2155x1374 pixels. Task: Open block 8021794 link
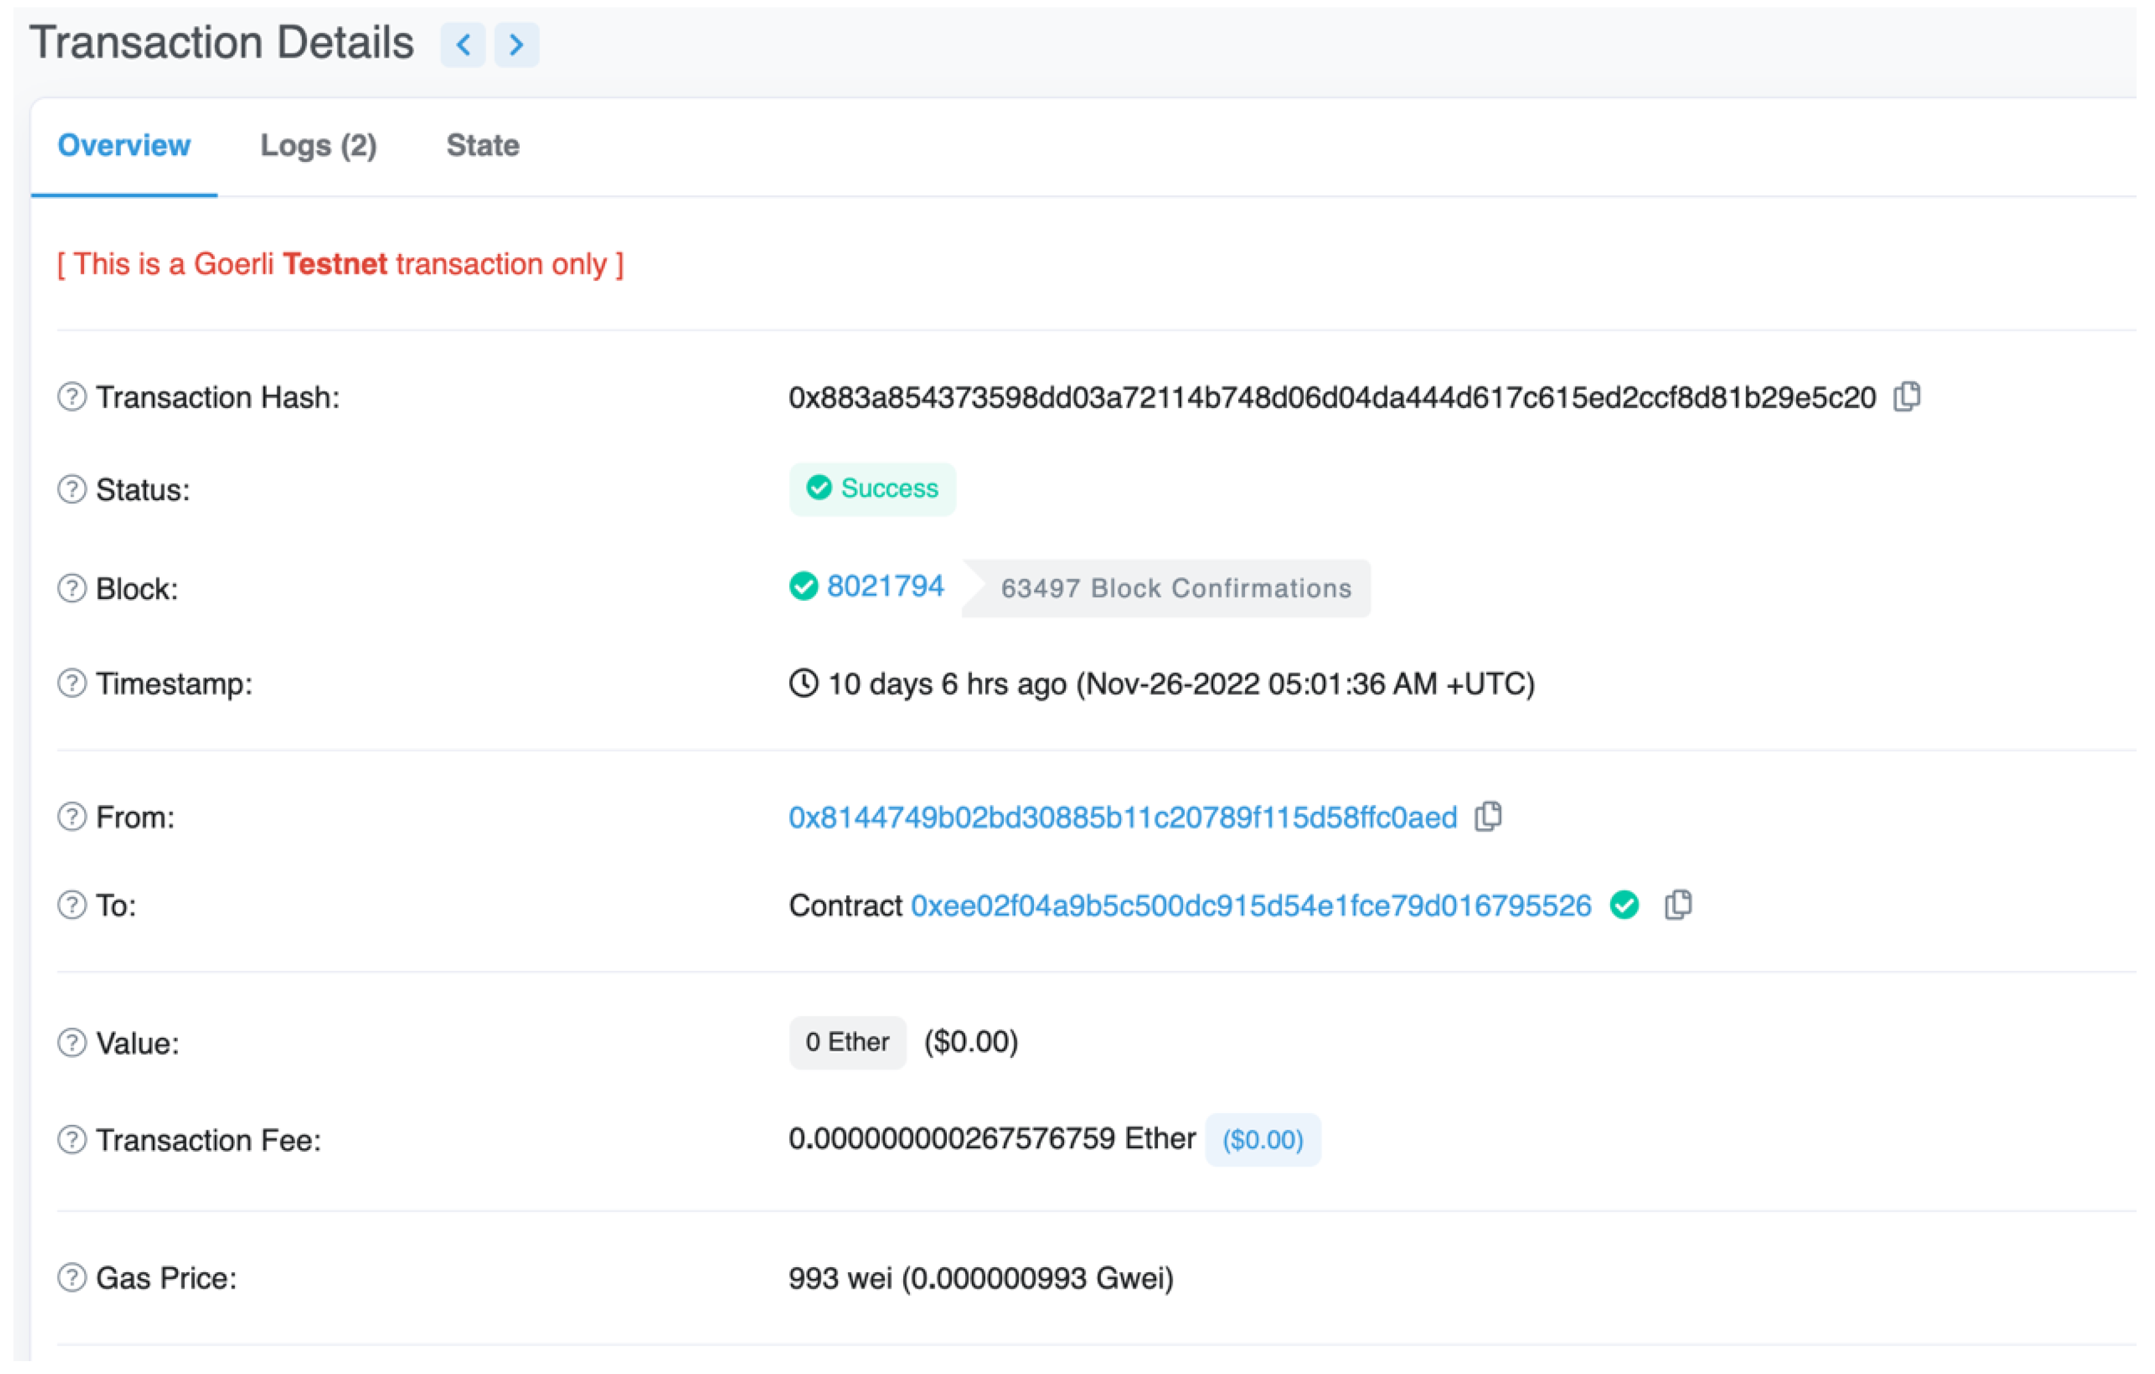884,586
